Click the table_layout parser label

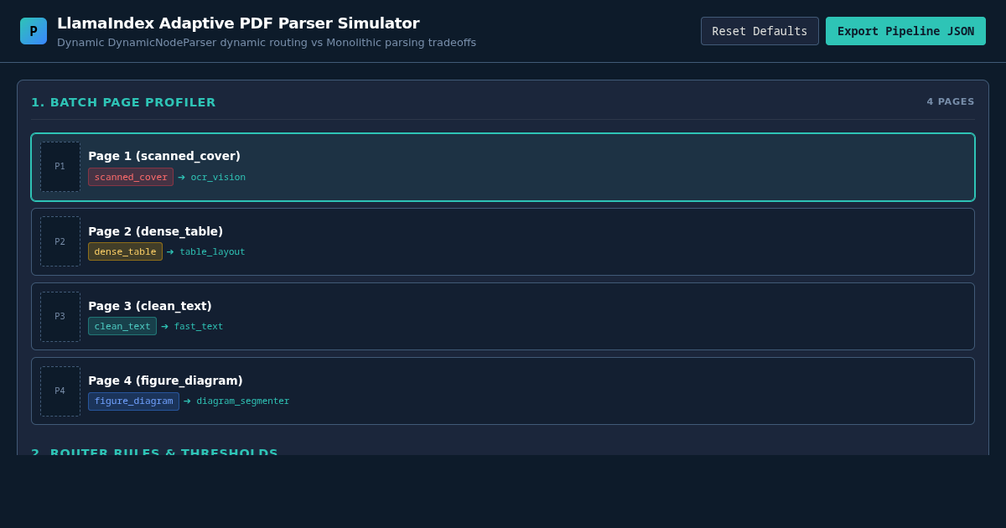click(212, 251)
